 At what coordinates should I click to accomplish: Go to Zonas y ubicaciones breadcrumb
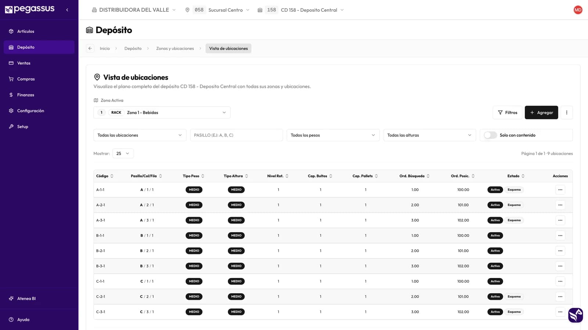[x=175, y=48]
